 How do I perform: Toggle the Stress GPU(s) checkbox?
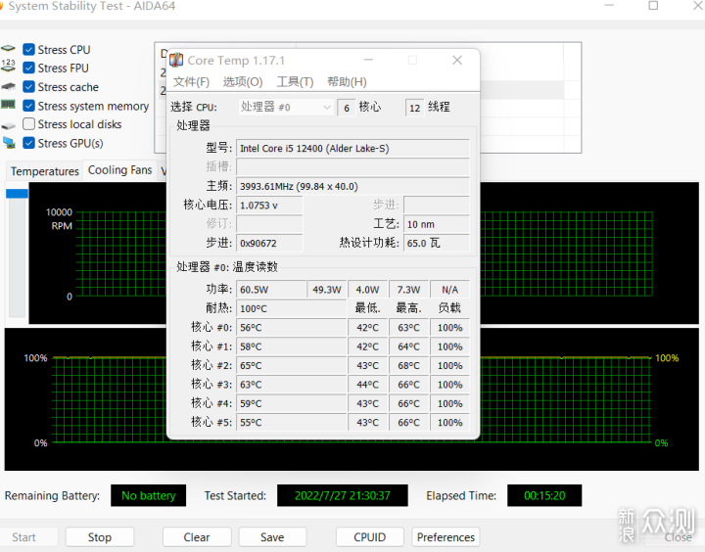tap(28, 143)
